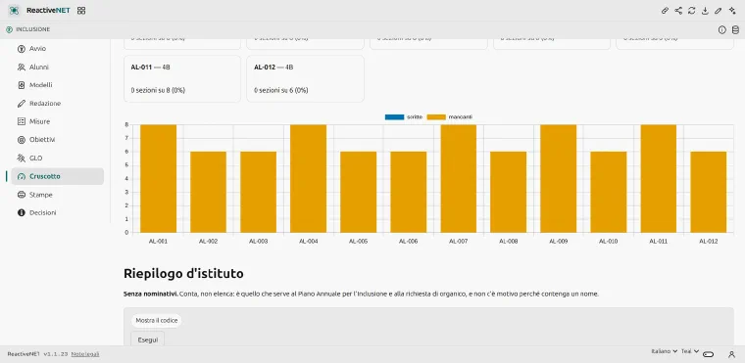This screenshot has width=745, height=363.
Task: Open the Modelli section
Action: 58,85
